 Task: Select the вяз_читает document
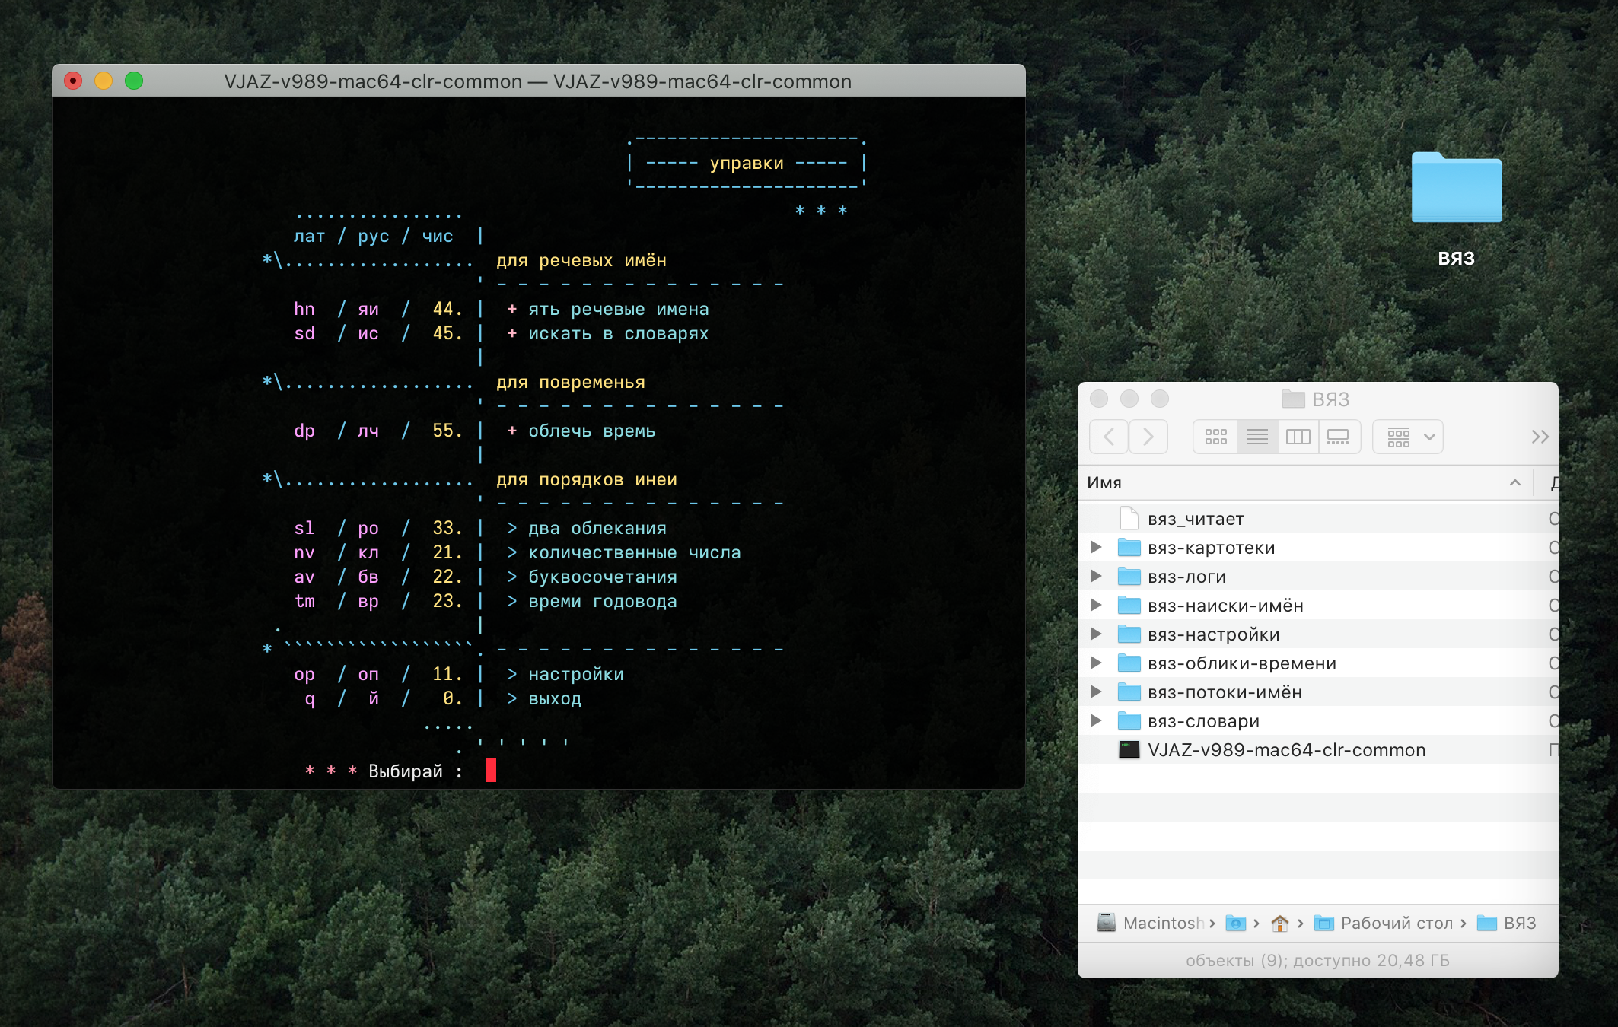tap(1195, 519)
